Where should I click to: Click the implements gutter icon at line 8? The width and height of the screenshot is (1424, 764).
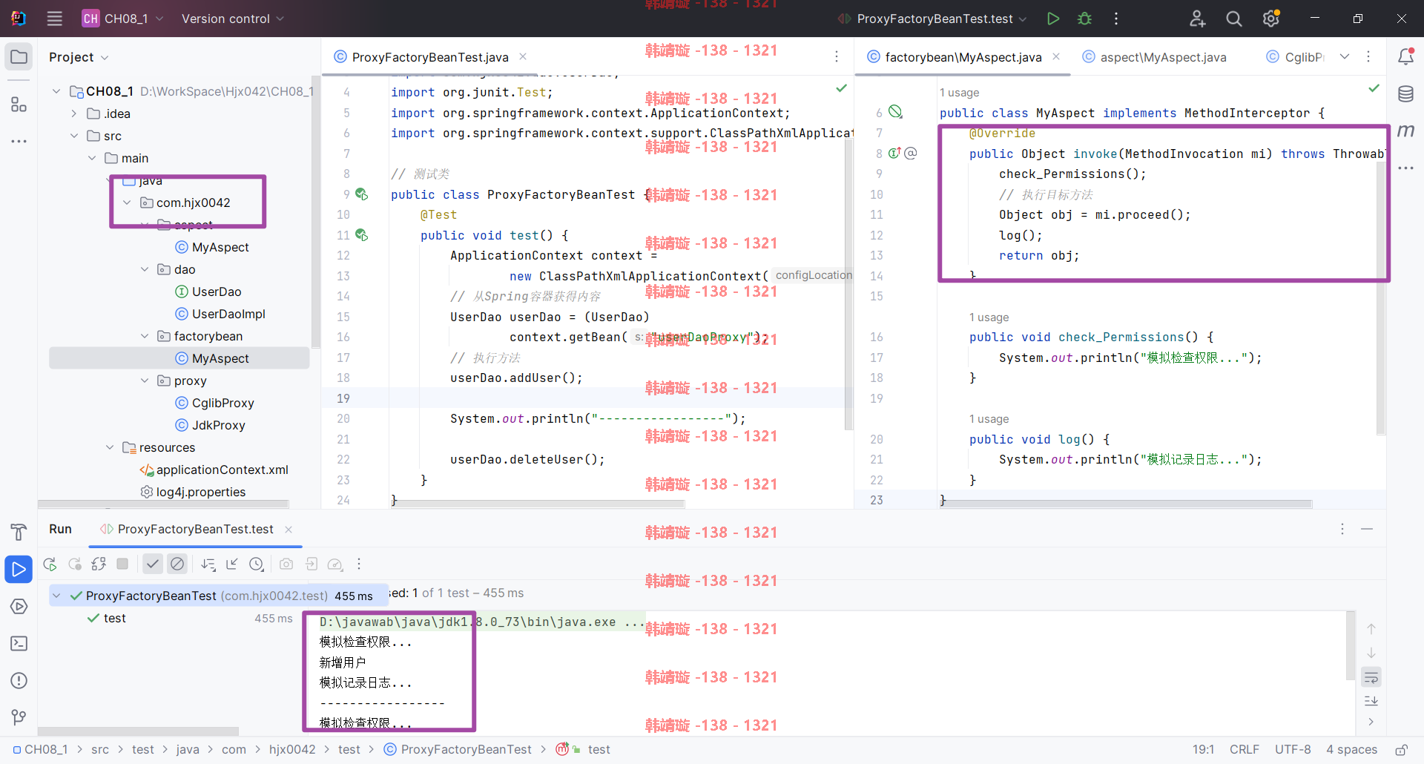[894, 154]
